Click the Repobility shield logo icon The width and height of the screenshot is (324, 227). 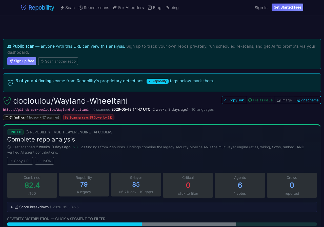pos(24,8)
